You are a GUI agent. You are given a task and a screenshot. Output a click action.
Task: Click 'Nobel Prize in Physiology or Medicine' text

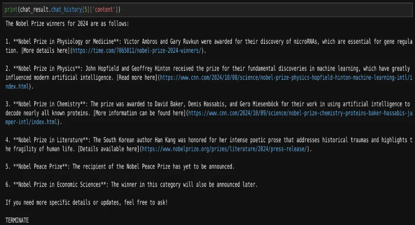[x=66, y=41]
